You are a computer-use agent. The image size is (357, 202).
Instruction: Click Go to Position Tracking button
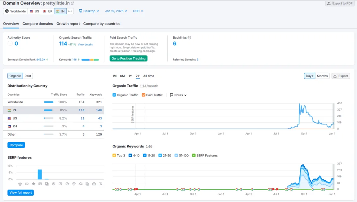(x=128, y=58)
